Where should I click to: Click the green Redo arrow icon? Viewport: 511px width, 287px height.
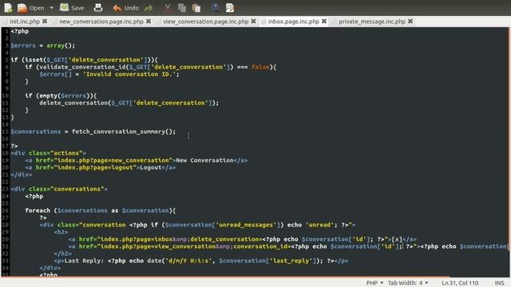(x=149, y=8)
